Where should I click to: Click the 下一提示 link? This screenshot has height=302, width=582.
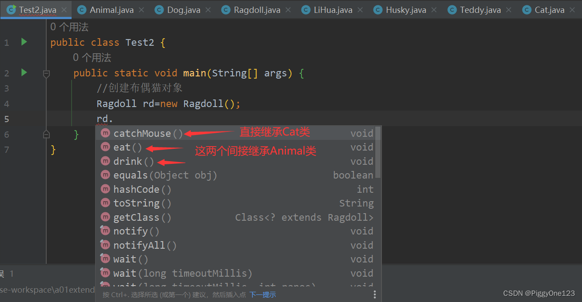262,294
